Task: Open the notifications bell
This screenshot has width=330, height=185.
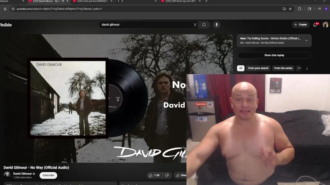Action: coord(315,25)
